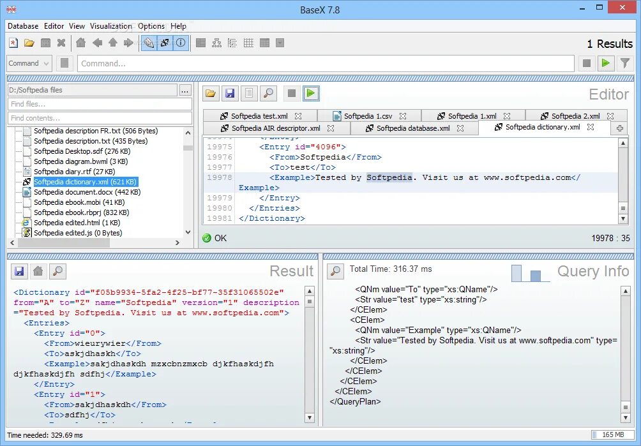Run the query with the green play icon
The width and height of the screenshot is (641, 446).
pyautogui.click(x=312, y=93)
